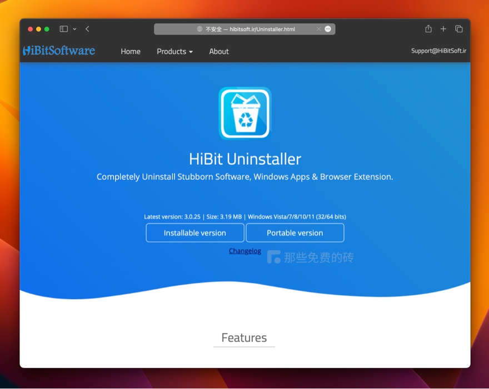Go back with the back arrow

[x=87, y=29]
